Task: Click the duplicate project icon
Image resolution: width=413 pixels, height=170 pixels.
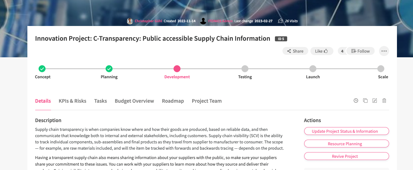Action: 365,100
